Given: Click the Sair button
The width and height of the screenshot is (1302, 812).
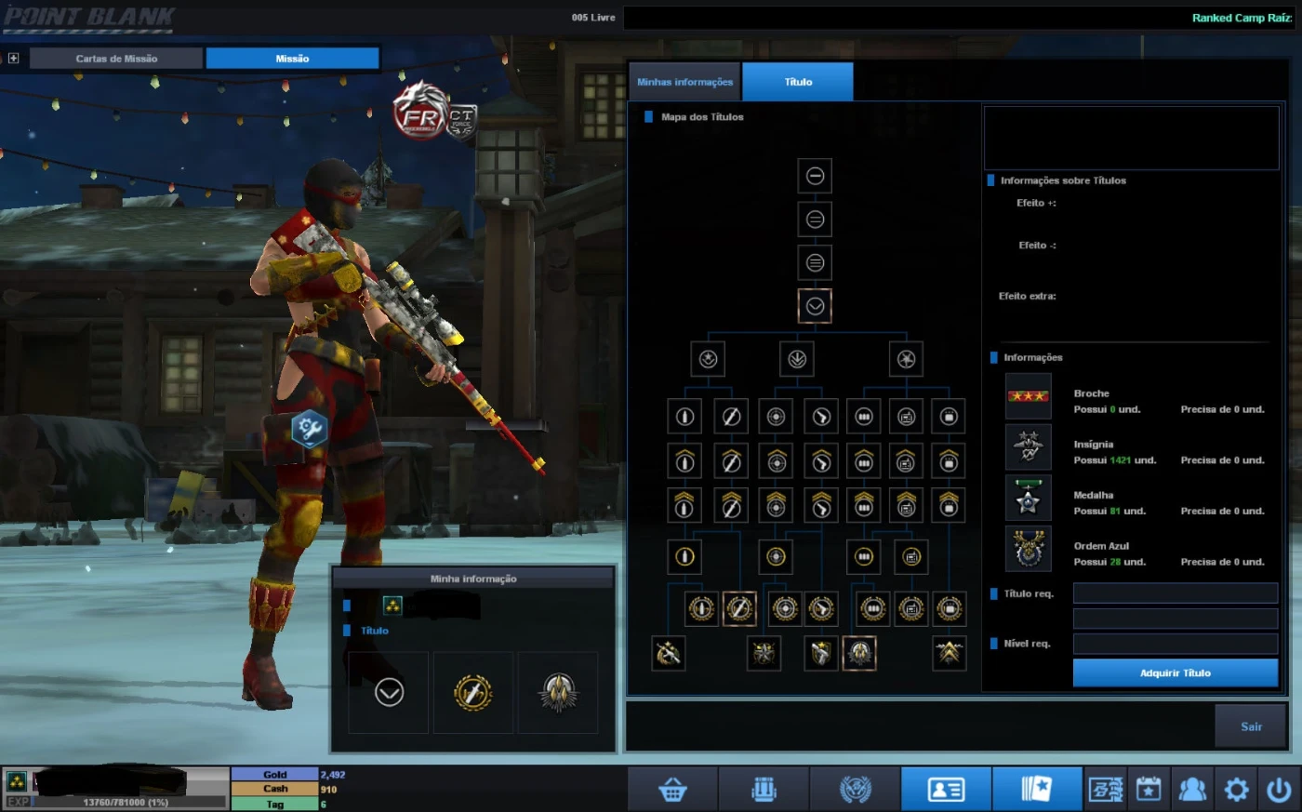Looking at the screenshot, I should 1251,726.
